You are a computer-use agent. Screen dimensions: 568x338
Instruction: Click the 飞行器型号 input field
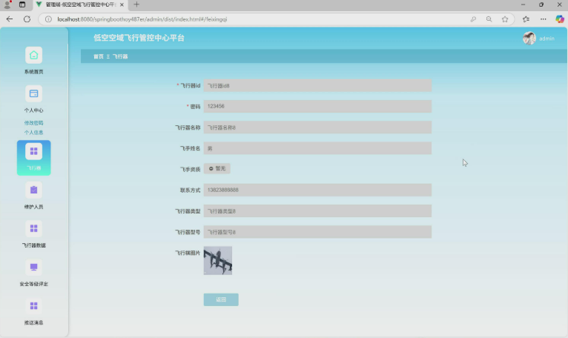tap(317, 232)
